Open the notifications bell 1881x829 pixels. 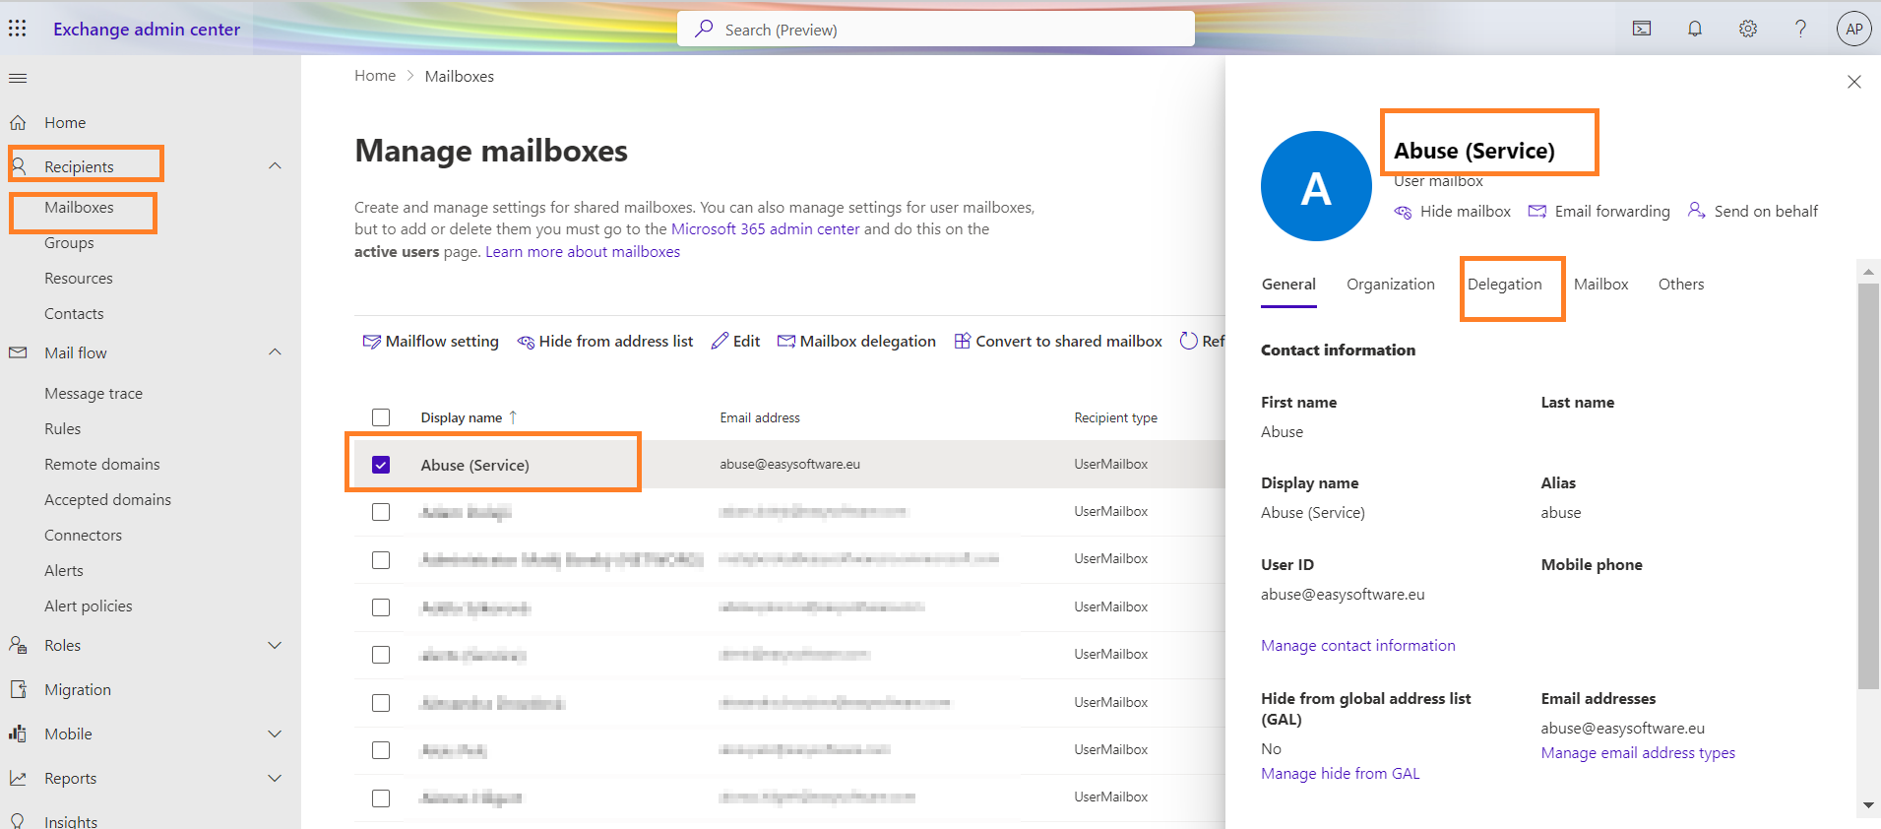1695,29
